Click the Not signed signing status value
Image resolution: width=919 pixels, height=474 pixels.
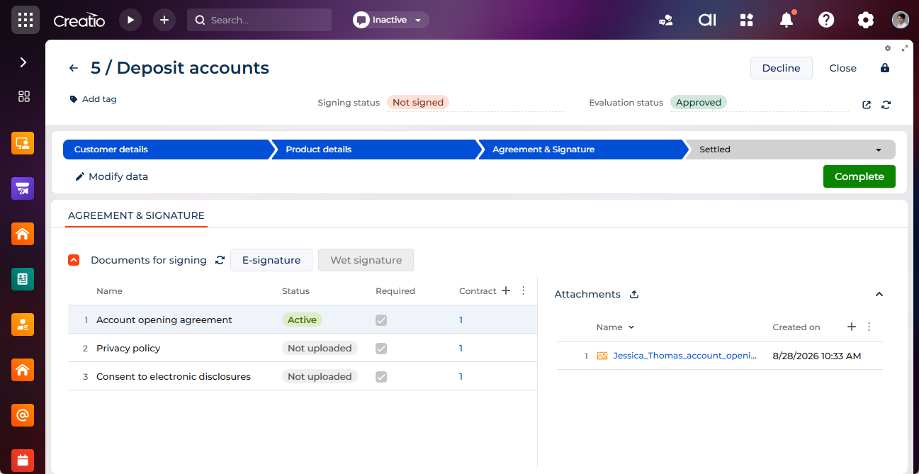(418, 103)
